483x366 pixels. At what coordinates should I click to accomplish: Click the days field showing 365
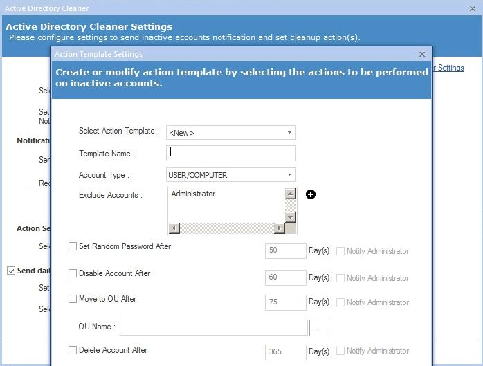pos(286,352)
